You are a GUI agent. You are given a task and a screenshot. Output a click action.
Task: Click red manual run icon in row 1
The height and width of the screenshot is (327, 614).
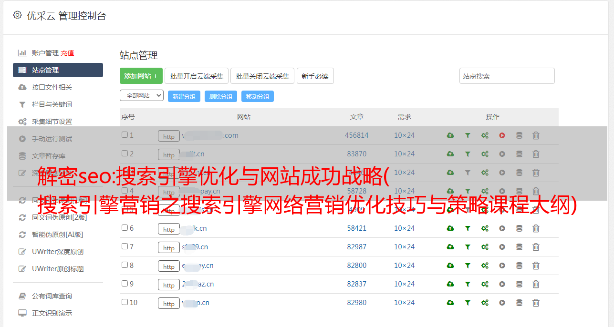coord(502,135)
